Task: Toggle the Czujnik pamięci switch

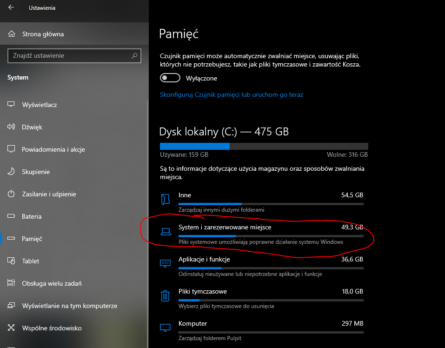Action: coord(170,78)
